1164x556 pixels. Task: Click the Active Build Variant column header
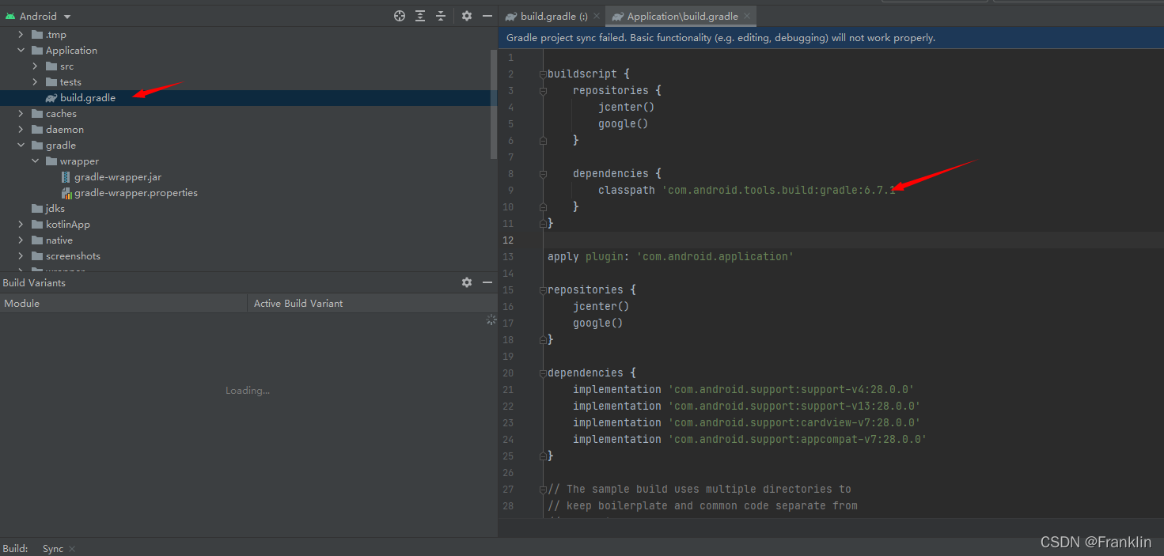pyautogui.click(x=372, y=303)
